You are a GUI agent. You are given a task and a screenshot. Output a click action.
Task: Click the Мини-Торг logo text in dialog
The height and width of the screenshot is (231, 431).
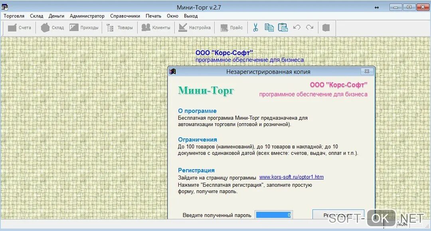[x=206, y=91]
